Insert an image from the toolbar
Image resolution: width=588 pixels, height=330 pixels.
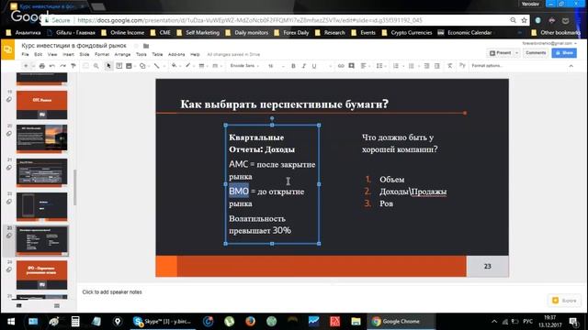(x=129, y=66)
